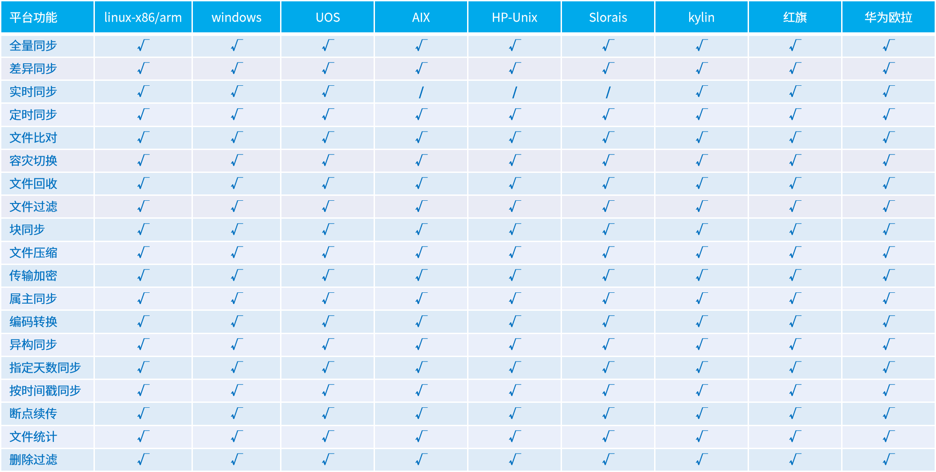The width and height of the screenshot is (936, 472).
Task: Click the 编码转换 checkmark under Slorais
Action: [608, 322]
